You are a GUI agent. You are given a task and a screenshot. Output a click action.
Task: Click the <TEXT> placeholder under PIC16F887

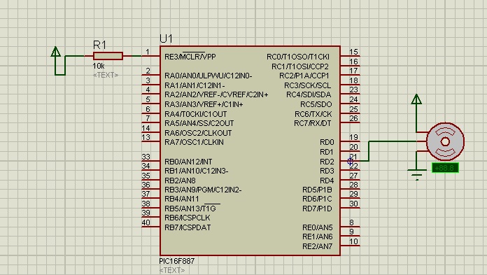click(171, 270)
